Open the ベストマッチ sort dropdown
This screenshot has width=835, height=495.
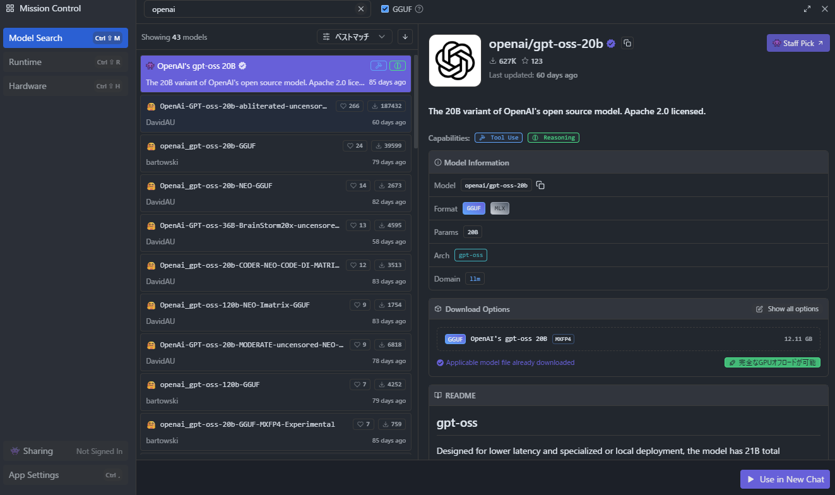tap(354, 37)
